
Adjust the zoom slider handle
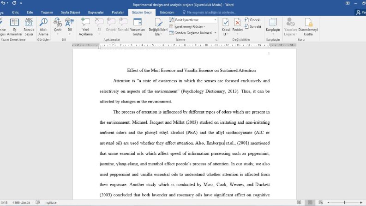pos(344,202)
